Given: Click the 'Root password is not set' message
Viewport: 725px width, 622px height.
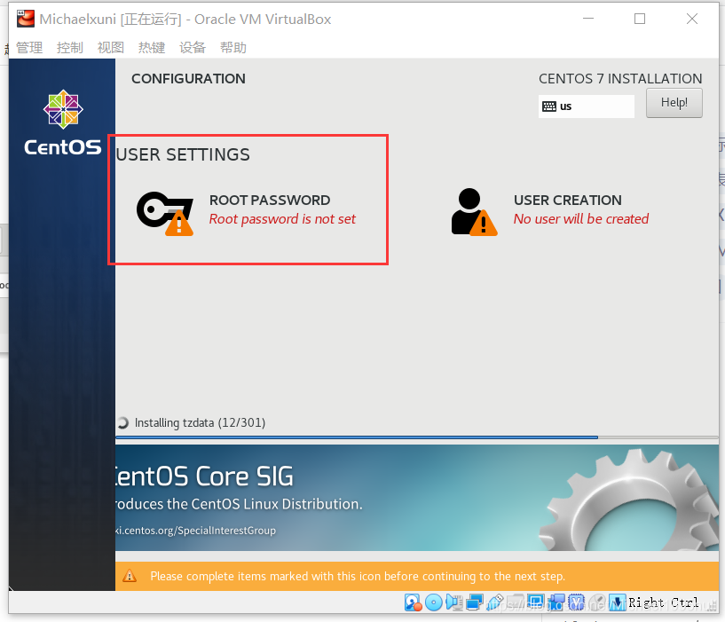Looking at the screenshot, I should (282, 219).
